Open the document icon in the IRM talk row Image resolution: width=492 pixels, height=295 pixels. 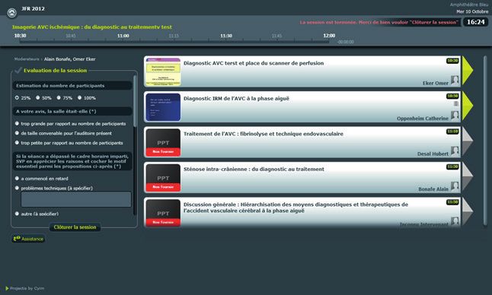455,103
